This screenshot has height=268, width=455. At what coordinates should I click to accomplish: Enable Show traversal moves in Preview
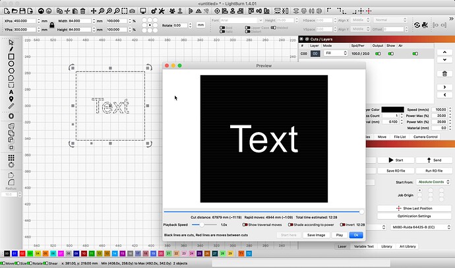[x=245, y=224]
